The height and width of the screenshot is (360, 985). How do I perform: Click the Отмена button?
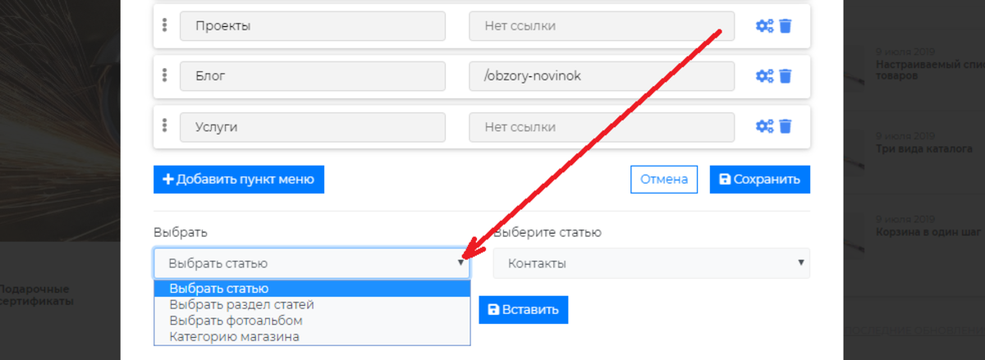point(664,180)
